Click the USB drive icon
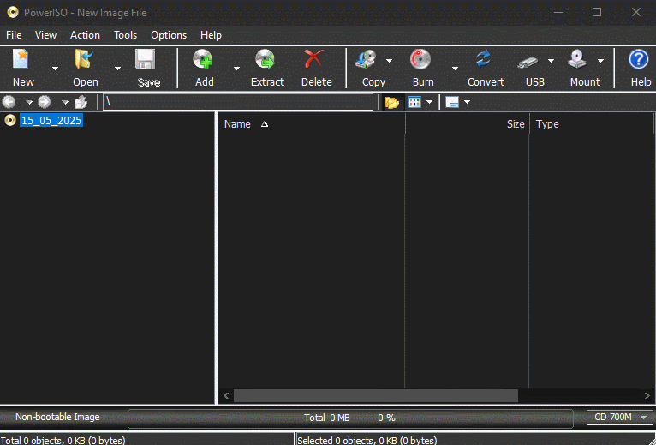656x445 pixels. coord(528,63)
